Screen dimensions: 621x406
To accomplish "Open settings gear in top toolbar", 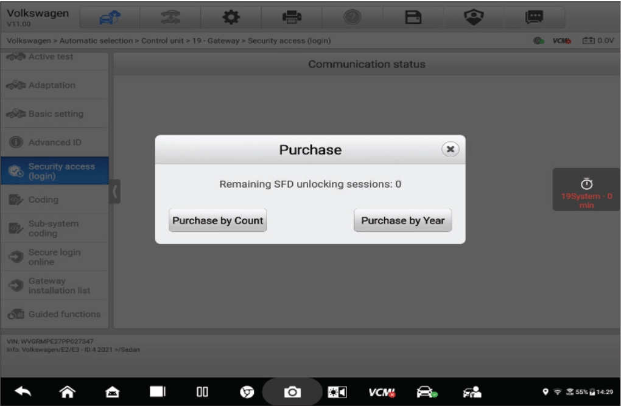I will click(x=231, y=18).
